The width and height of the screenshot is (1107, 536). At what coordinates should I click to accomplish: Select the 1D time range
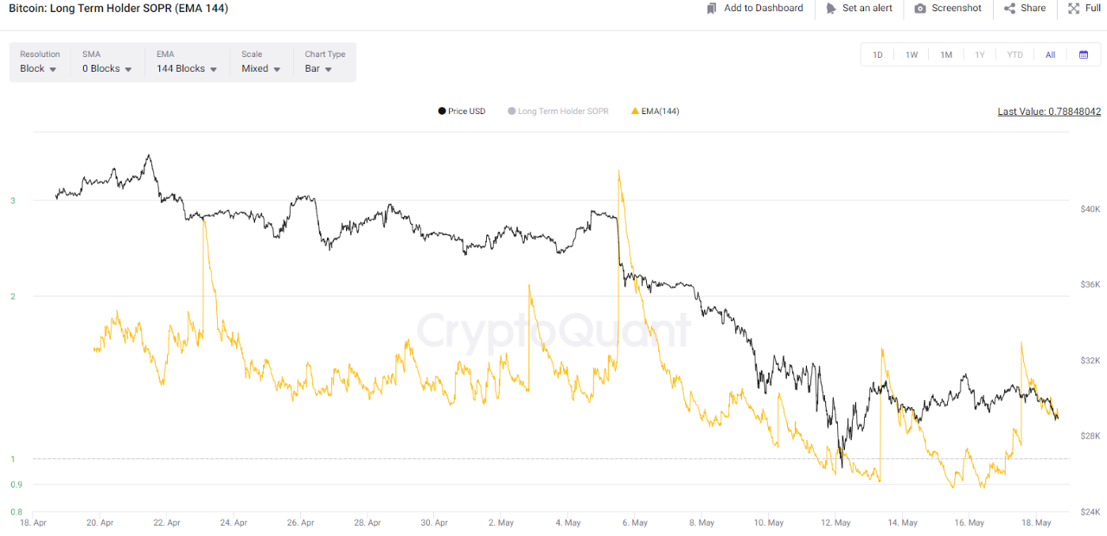[878, 54]
